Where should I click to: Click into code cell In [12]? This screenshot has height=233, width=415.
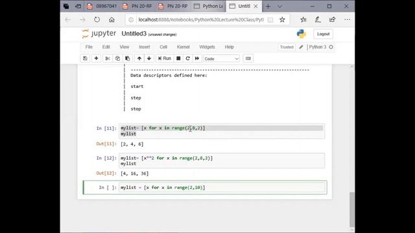pos(222,161)
